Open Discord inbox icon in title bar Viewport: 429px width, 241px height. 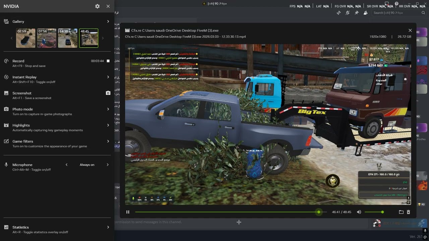pyautogui.click(x=387, y=4)
